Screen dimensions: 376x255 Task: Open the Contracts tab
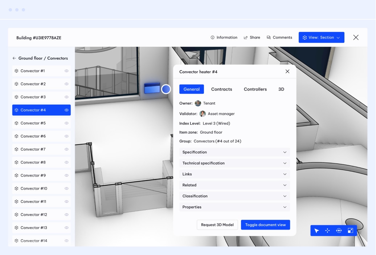tap(221, 89)
